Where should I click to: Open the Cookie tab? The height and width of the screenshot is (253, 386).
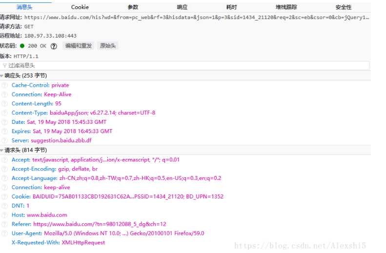point(80,7)
